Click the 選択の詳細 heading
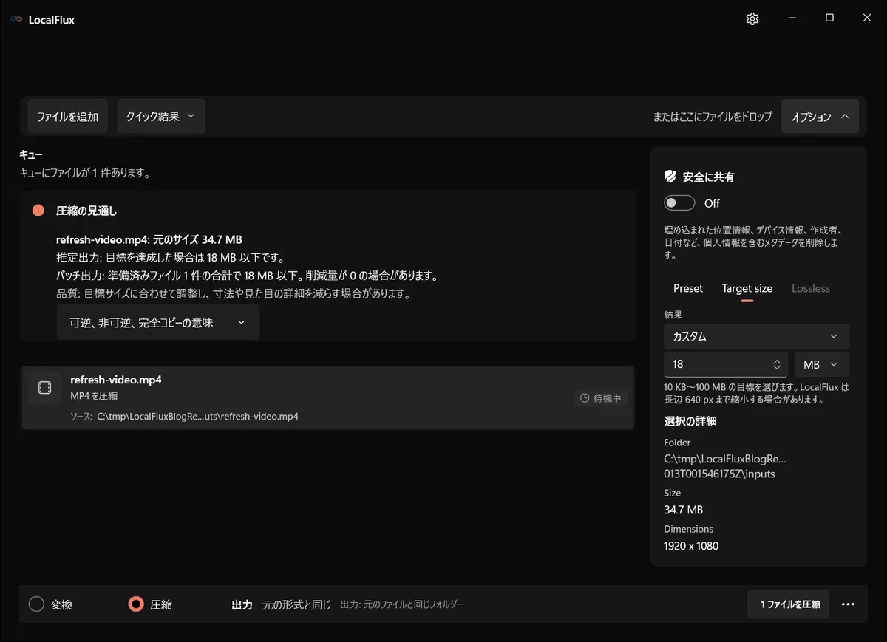 (690, 421)
